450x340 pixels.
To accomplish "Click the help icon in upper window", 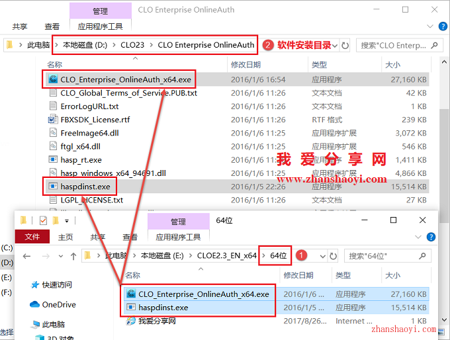I will click(x=443, y=26).
